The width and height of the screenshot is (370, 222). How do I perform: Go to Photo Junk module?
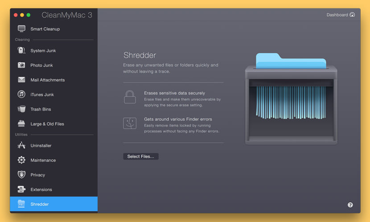[x=54, y=65]
